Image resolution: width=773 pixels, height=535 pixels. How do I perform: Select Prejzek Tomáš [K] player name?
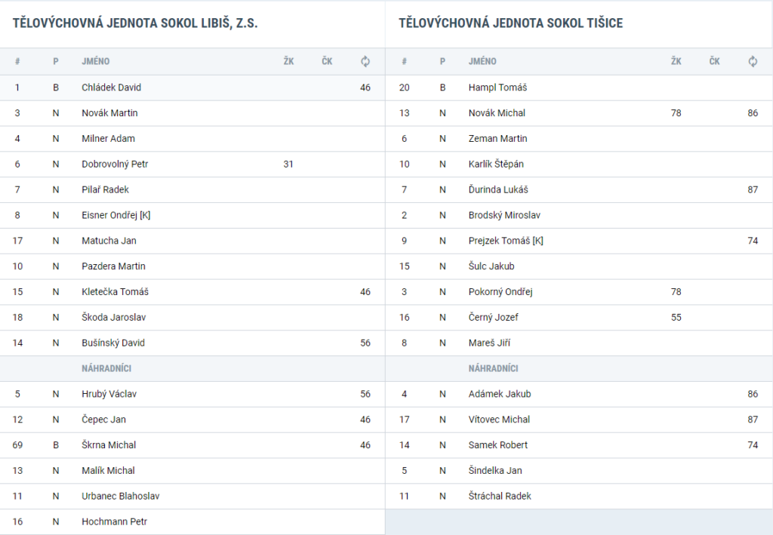[506, 241]
